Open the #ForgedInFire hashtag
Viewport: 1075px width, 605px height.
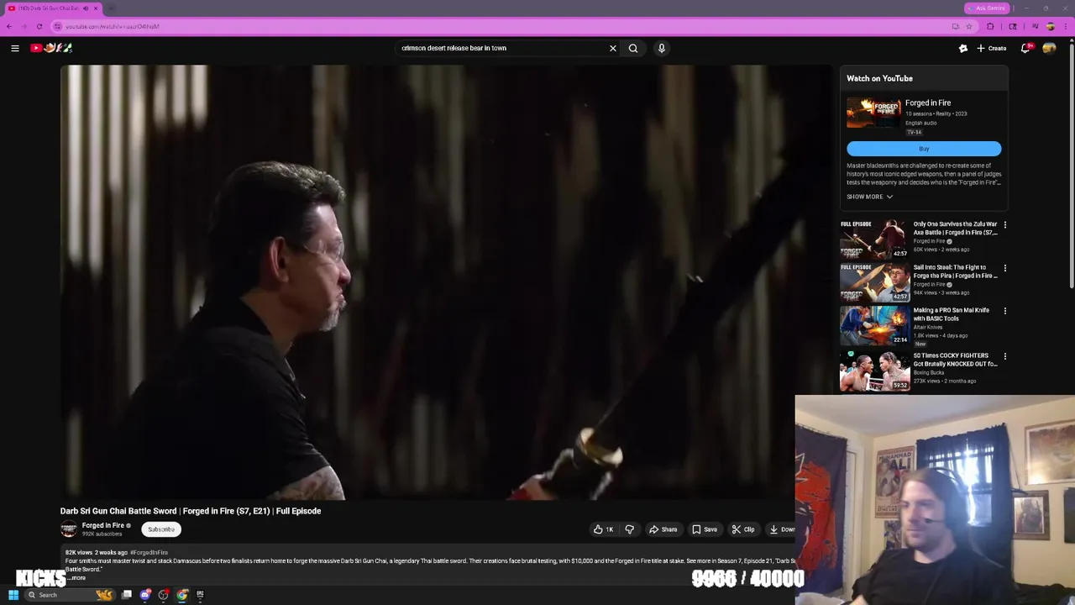pos(149,553)
